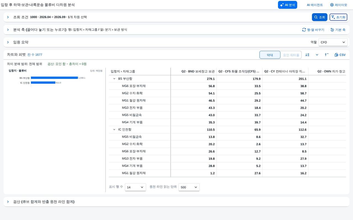Image resolution: width=353 pixels, height=220 pixels.
Task: Reset filters with 초기화
Action: coord(338,17)
